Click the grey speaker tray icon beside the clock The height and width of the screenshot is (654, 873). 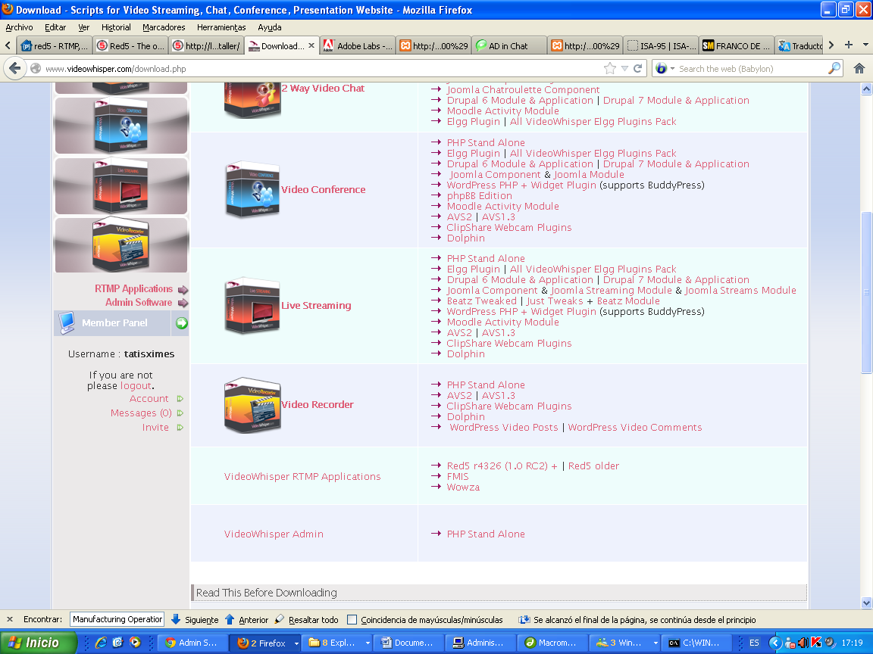(830, 643)
